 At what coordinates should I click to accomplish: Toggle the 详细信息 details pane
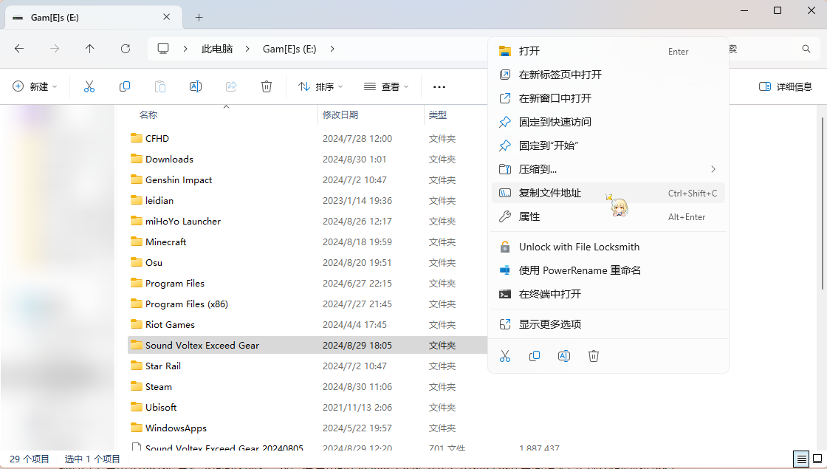tap(786, 86)
